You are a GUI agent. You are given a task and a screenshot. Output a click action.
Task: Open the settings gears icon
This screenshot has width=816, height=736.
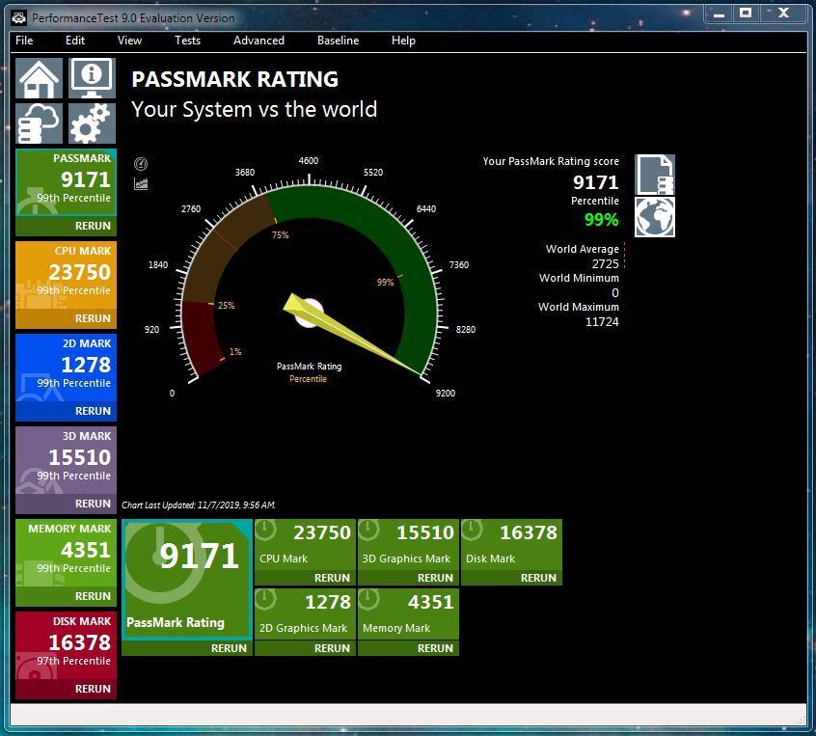(x=92, y=123)
